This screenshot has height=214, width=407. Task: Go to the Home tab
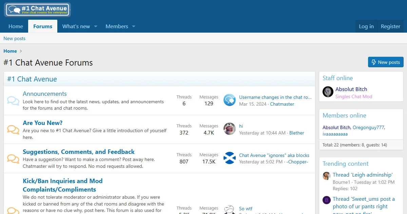pos(16,26)
